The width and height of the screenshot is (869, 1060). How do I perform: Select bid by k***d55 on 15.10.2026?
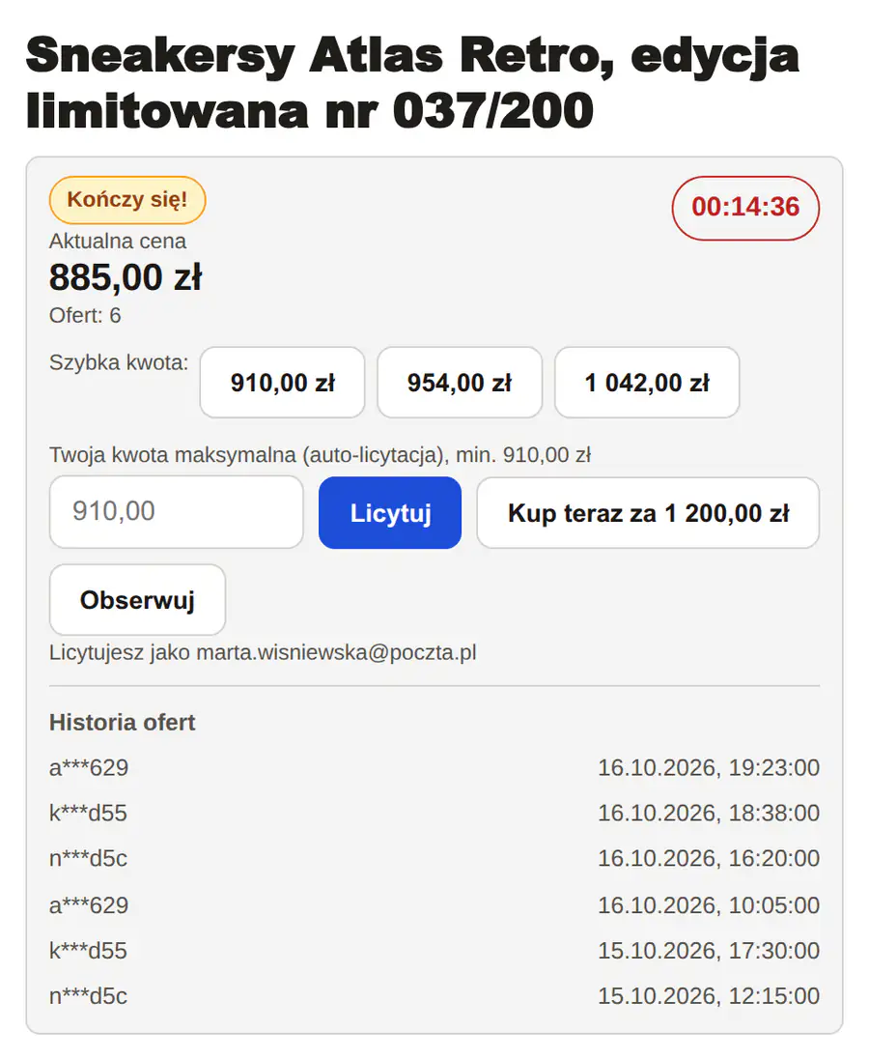[x=434, y=951]
